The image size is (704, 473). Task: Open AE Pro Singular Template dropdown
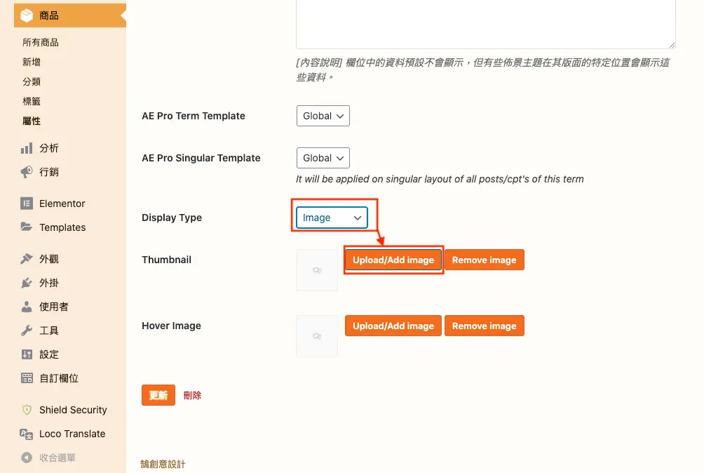(x=323, y=158)
